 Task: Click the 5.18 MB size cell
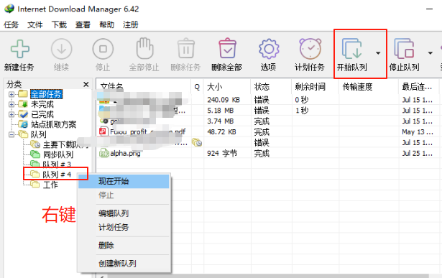(x=221, y=111)
